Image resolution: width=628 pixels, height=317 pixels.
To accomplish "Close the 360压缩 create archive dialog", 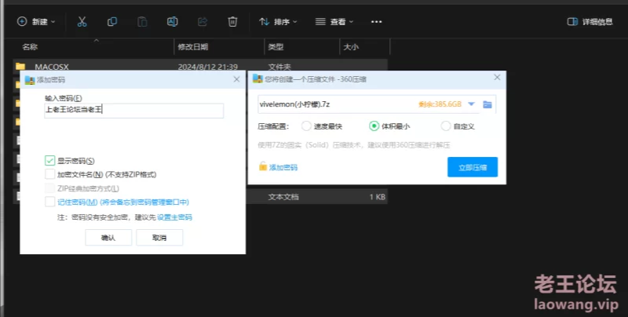I will (497, 77).
